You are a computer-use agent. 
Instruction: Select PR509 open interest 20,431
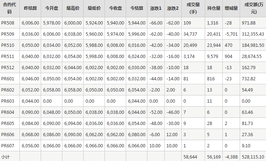point(214,34)
